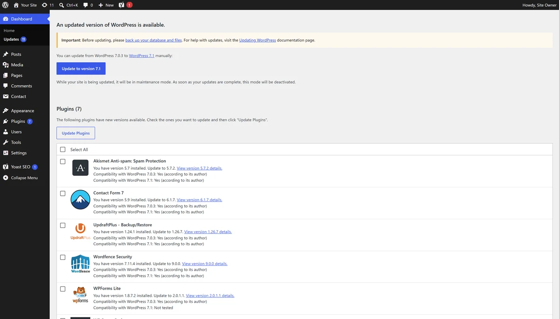Open the WordPress 7.1 link
Image resolution: width=559 pixels, height=319 pixels.
(x=142, y=56)
